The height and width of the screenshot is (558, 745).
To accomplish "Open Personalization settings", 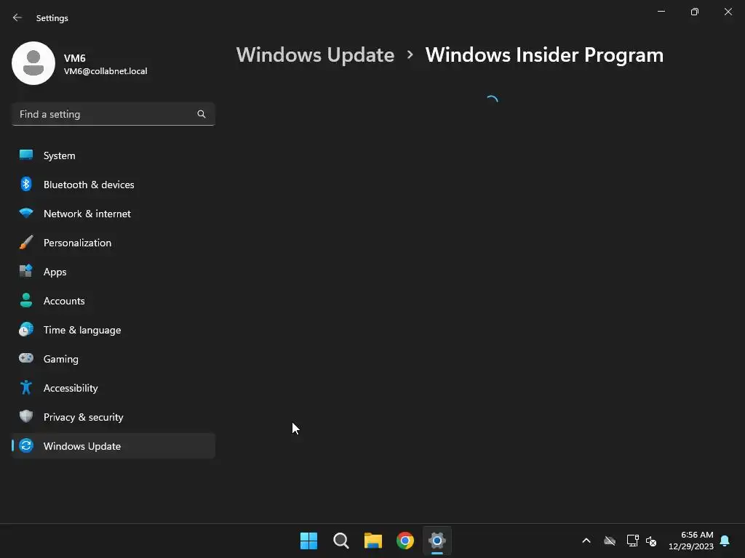I will (x=113, y=243).
